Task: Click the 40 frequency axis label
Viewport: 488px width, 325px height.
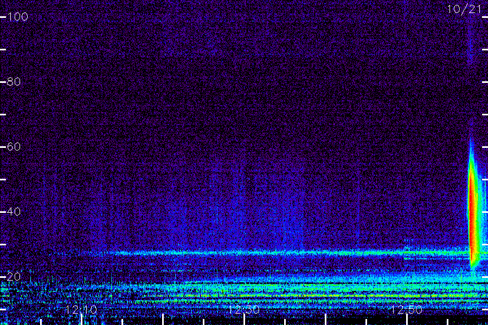Action: tap(14, 212)
